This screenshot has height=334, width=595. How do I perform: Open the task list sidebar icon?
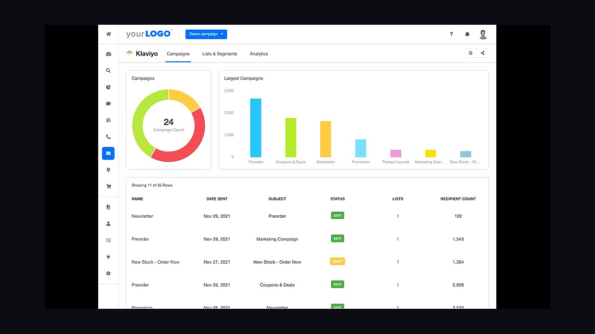(108, 240)
